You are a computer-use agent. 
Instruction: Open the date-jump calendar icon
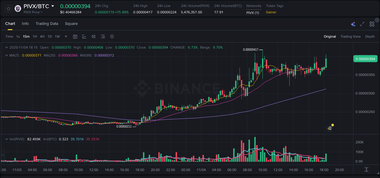[75, 36]
